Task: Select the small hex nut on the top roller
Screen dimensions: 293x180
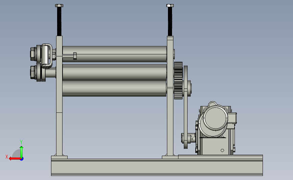Action: (x=75, y=56)
